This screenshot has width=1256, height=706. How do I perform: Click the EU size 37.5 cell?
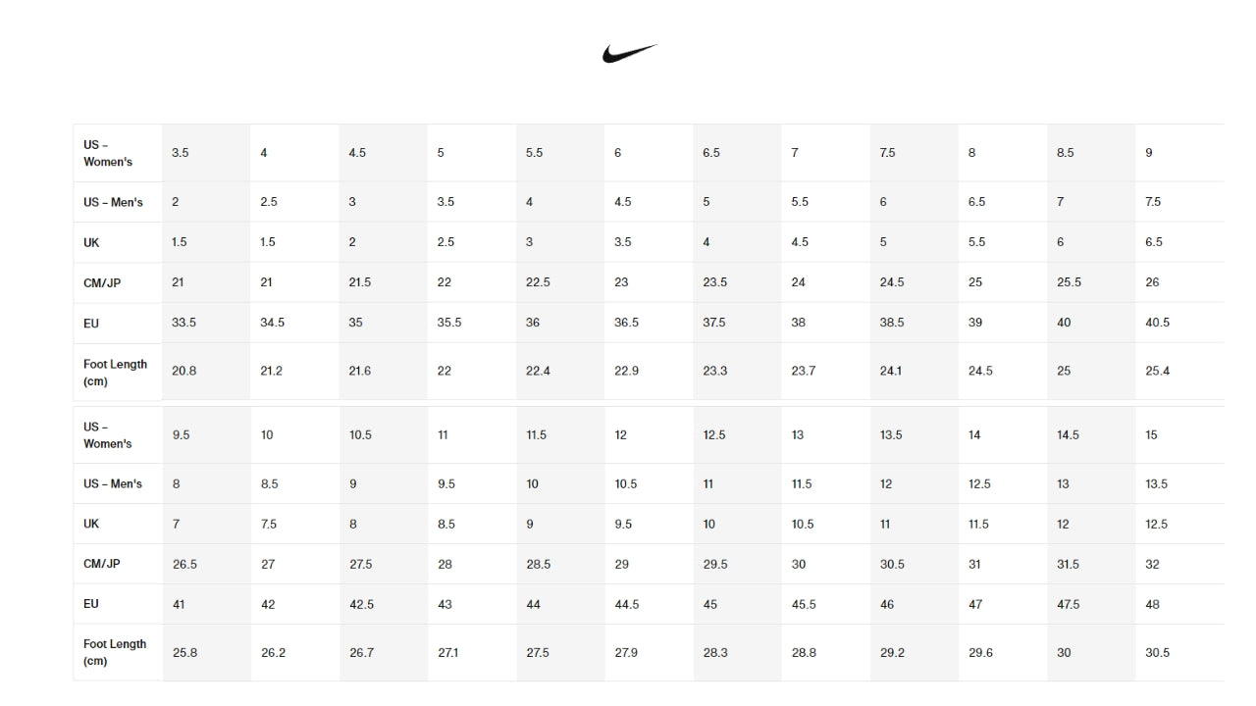(x=715, y=323)
